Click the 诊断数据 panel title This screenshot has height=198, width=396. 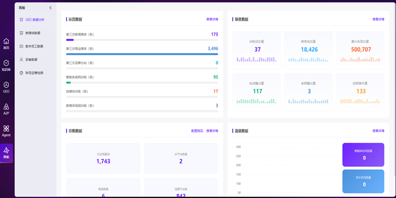pyautogui.click(x=75, y=131)
